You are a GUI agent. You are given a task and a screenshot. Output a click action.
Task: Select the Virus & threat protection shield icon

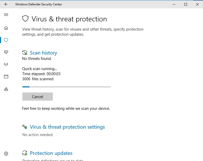[x=6, y=40]
